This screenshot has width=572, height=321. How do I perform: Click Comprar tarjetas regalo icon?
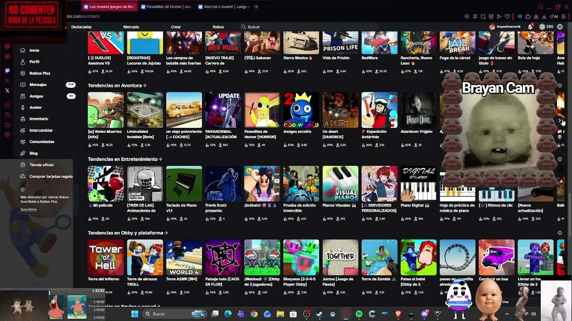click(x=23, y=176)
